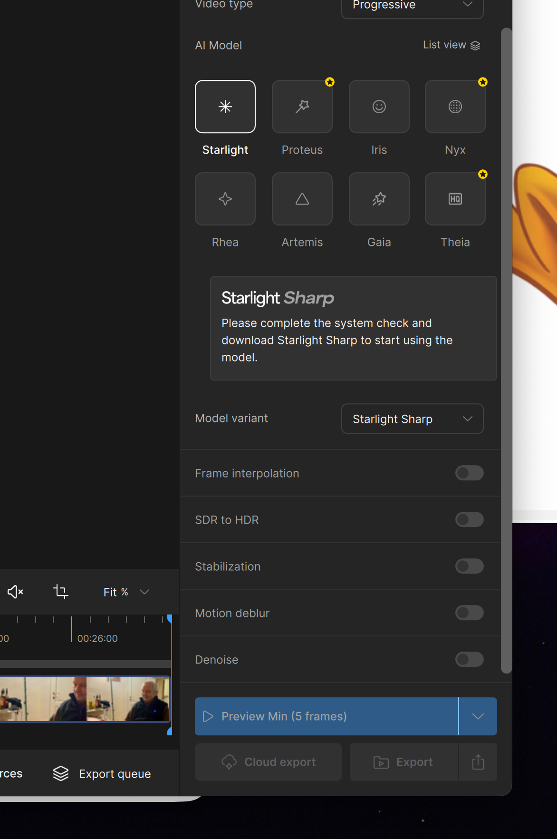Image resolution: width=557 pixels, height=839 pixels.
Task: Select the Nyx denoise model
Action: click(455, 107)
